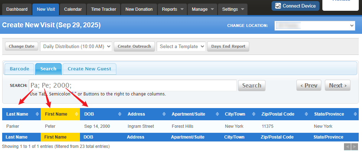Switch to Create New Guest tab
The height and width of the screenshot is (154, 362).
click(89, 69)
